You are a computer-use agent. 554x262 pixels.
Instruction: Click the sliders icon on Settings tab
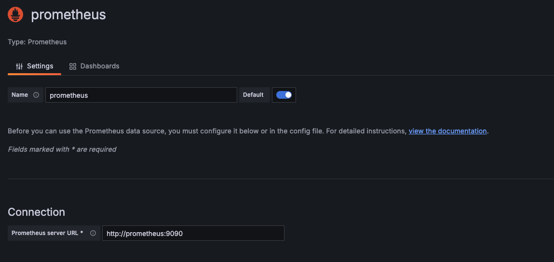pos(19,66)
